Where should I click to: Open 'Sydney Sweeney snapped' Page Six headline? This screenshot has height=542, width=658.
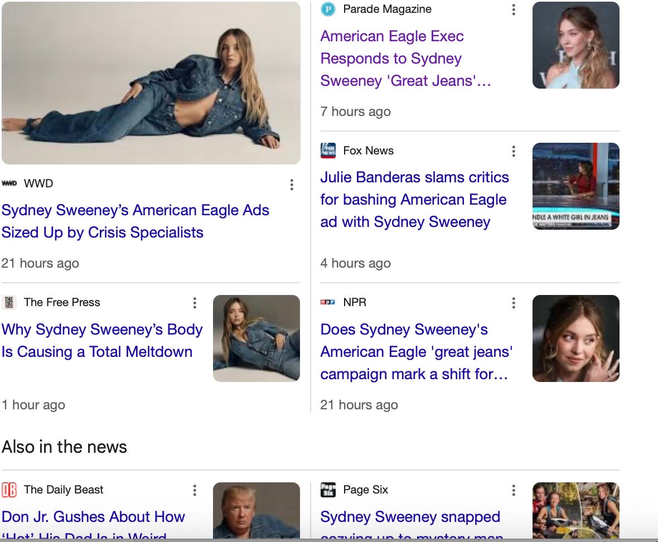click(412, 524)
